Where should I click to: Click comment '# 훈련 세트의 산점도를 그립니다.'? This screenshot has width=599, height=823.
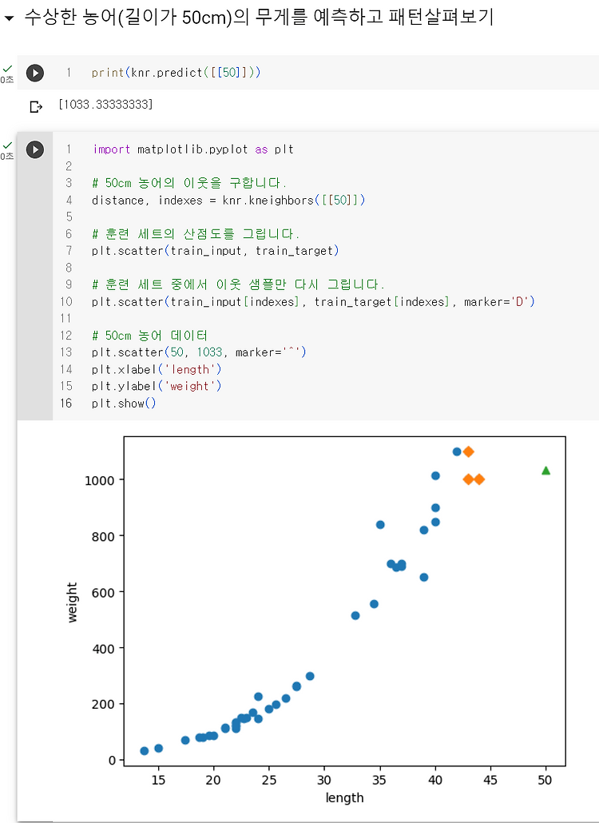[x=196, y=234]
